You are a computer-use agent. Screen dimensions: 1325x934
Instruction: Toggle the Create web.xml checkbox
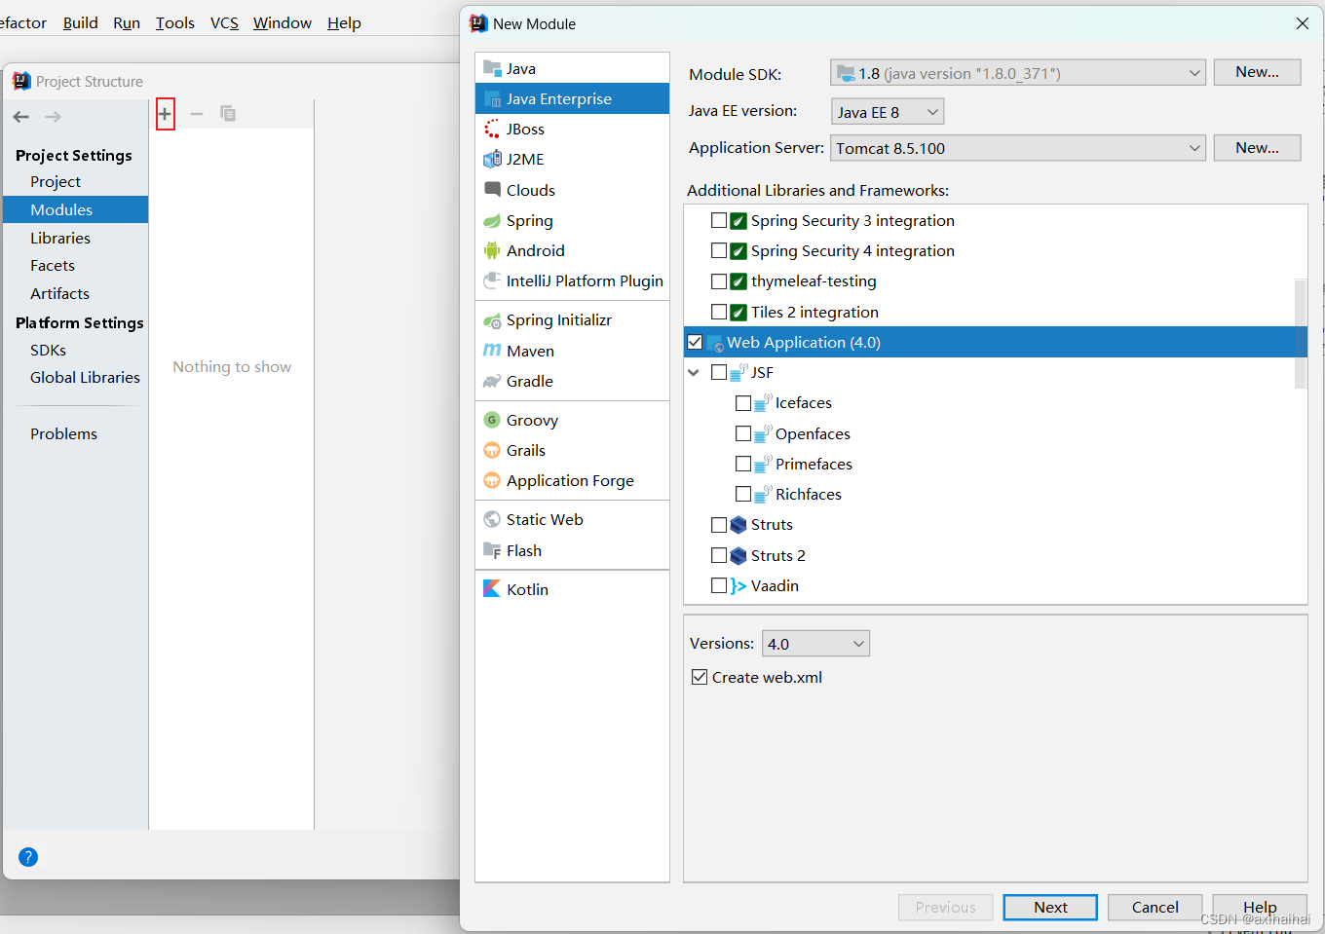(x=699, y=677)
